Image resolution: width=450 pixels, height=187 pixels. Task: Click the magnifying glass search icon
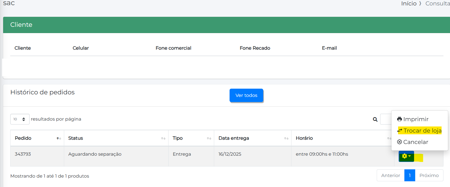[375, 119]
